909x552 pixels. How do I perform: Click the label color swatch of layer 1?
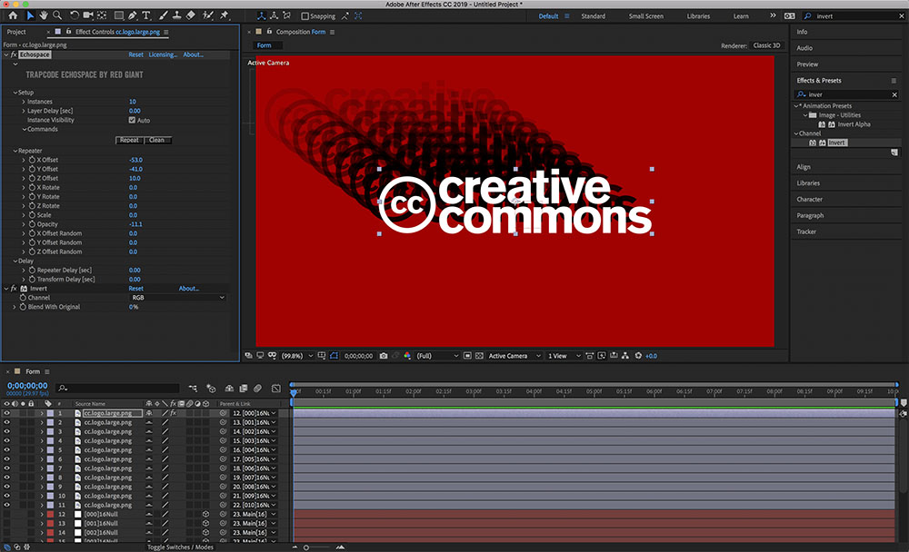pos(50,413)
